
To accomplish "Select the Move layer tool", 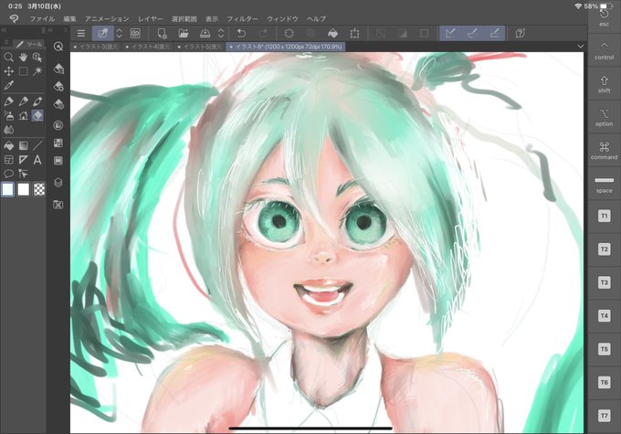I will tap(9, 71).
